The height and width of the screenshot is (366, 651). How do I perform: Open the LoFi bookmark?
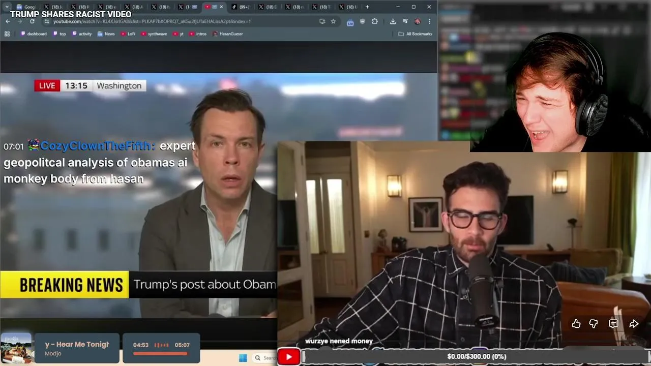[x=128, y=34]
